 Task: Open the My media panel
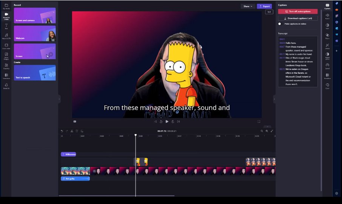6,6
